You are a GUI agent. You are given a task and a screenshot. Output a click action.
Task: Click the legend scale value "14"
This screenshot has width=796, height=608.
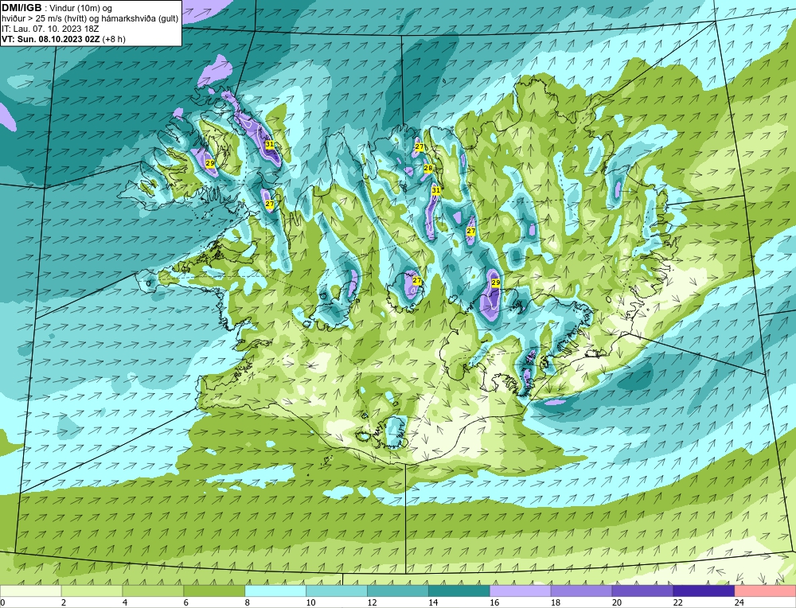(x=433, y=603)
